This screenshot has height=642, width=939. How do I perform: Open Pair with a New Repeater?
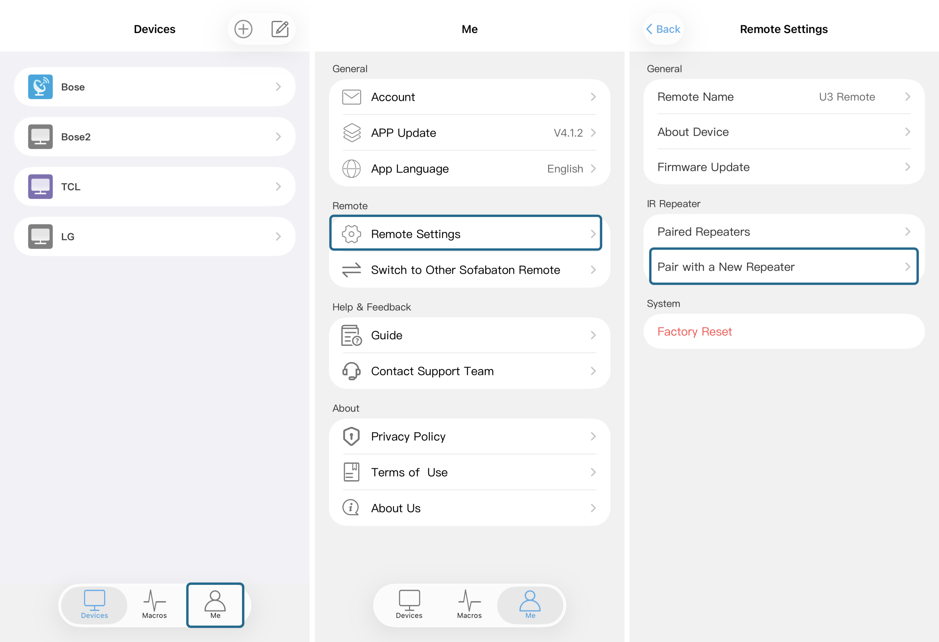pyautogui.click(x=784, y=266)
